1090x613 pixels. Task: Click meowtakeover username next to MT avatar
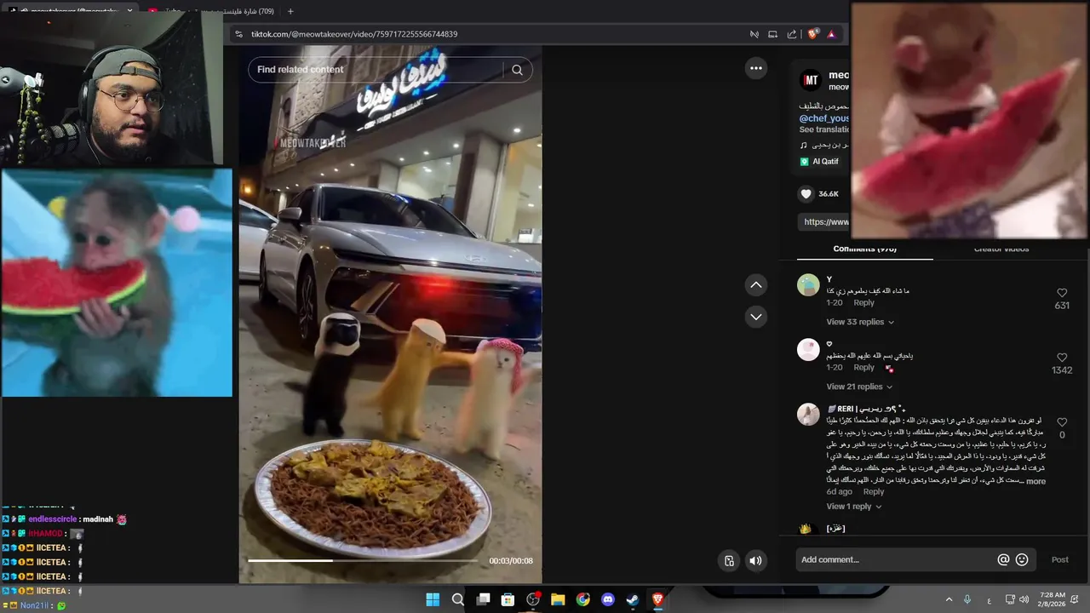[x=840, y=75]
